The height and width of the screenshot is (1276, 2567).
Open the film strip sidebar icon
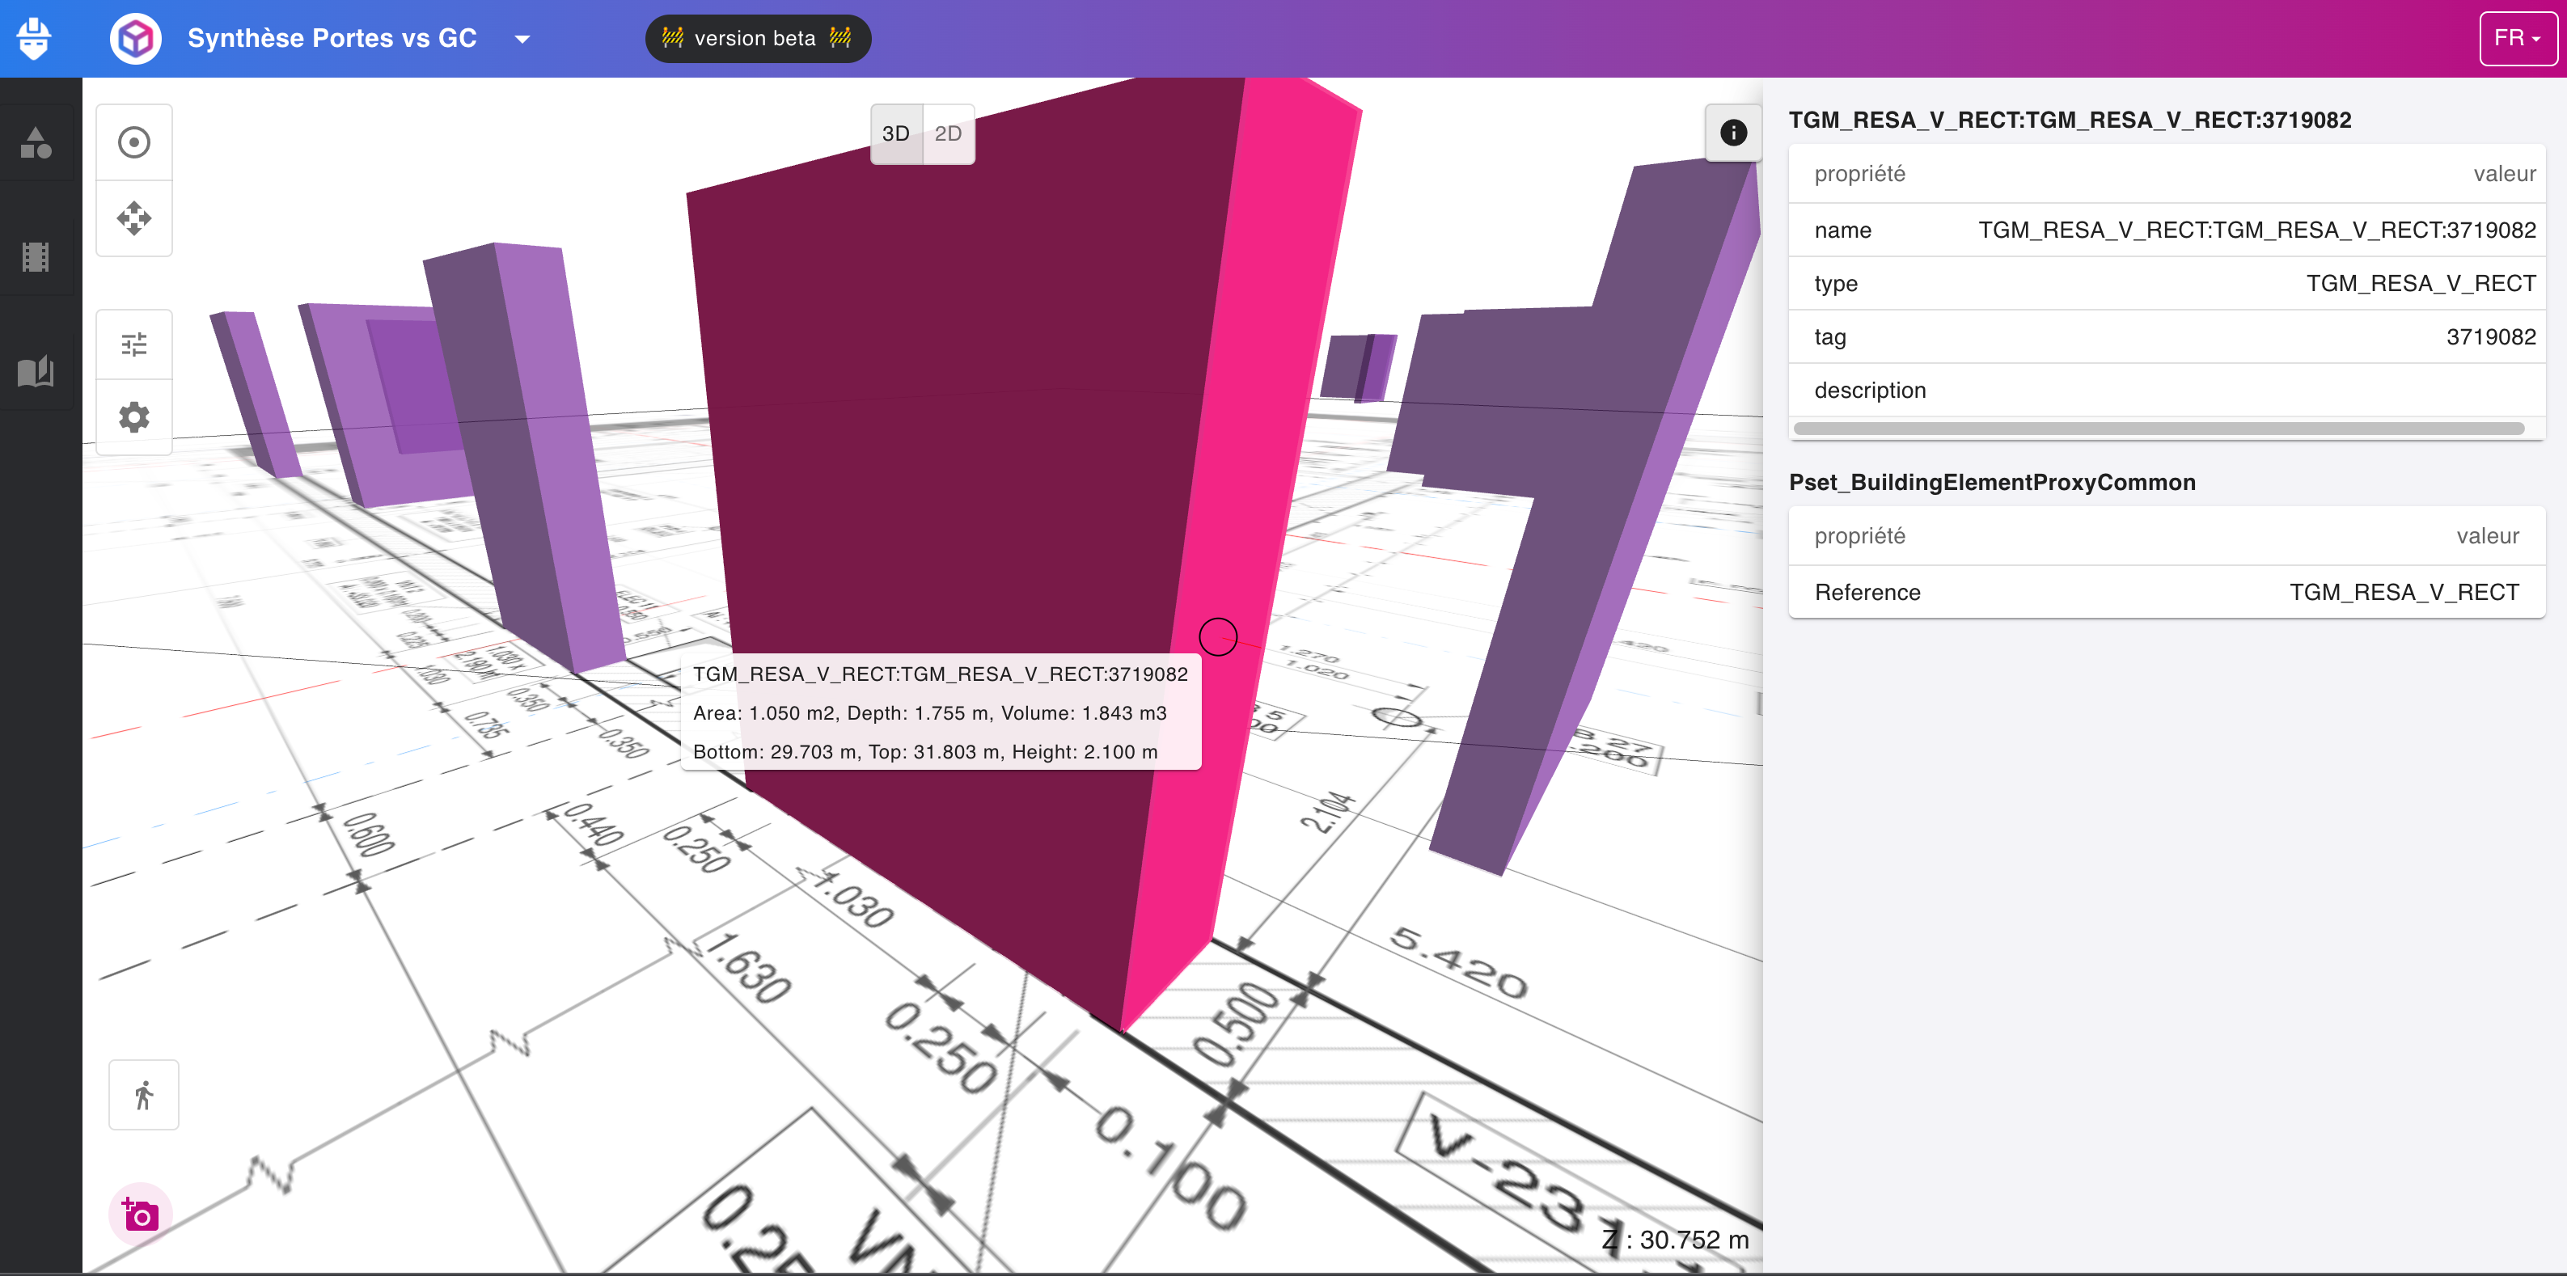tap(36, 257)
